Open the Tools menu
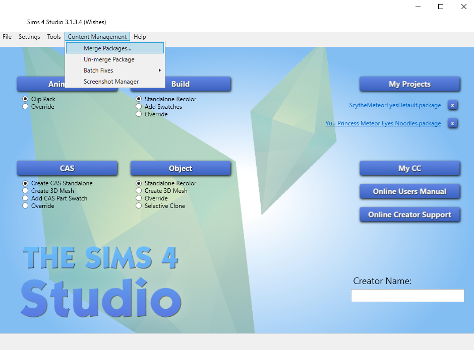 (x=54, y=37)
